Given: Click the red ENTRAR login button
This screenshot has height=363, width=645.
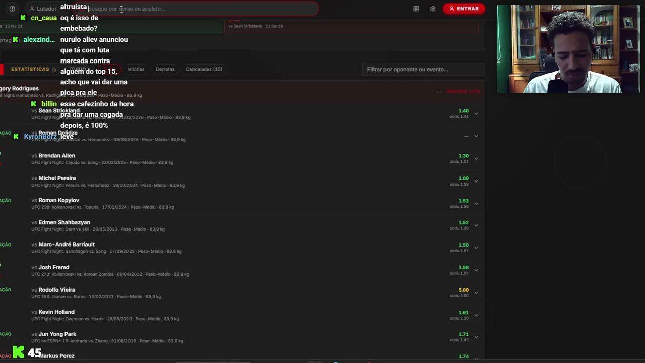Looking at the screenshot, I should [x=464, y=9].
